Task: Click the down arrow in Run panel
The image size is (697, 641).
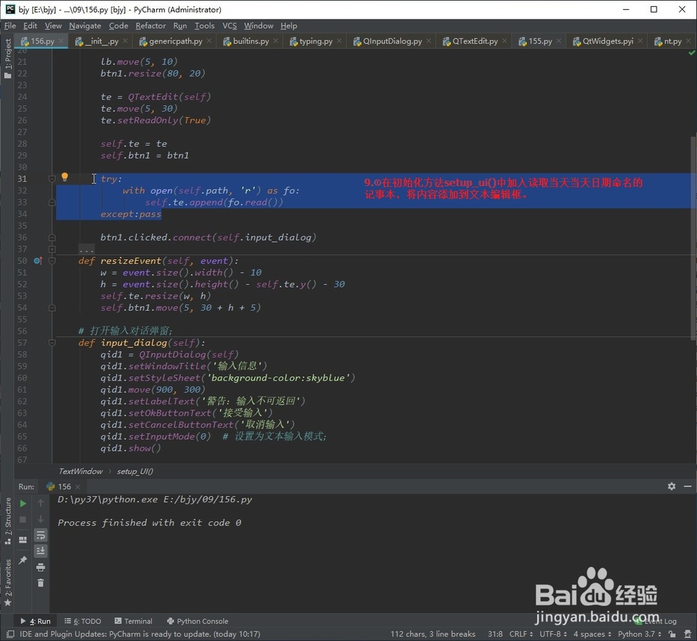Action: click(40, 519)
